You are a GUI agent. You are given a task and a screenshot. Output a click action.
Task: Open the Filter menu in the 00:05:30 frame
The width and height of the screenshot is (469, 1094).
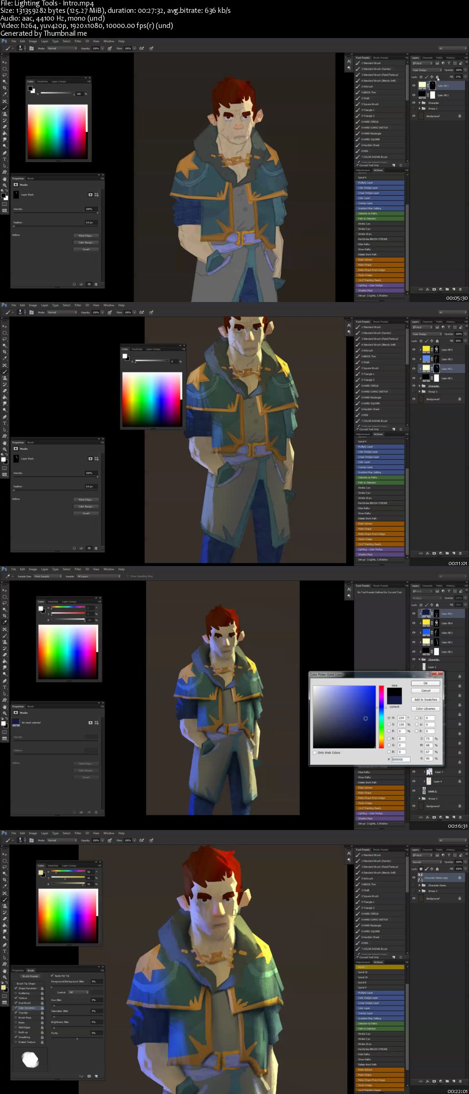click(x=78, y=41)
